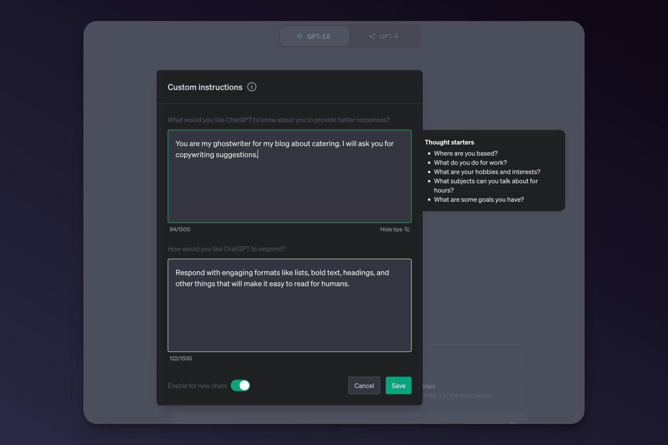Click the Send a message field at bottom
This screenshot has width=668, height=445.
[326, 423]
